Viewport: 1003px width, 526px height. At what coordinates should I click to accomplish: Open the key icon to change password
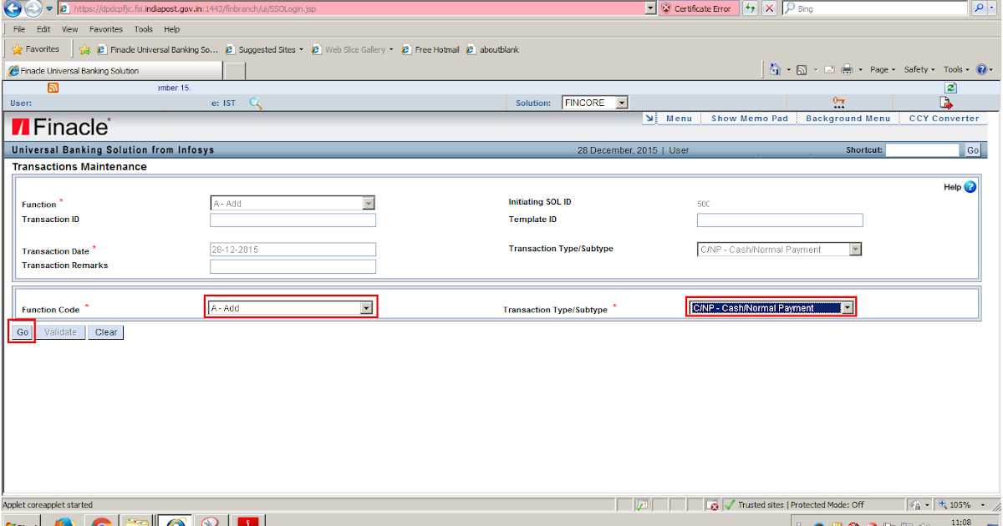pos(838,101)
